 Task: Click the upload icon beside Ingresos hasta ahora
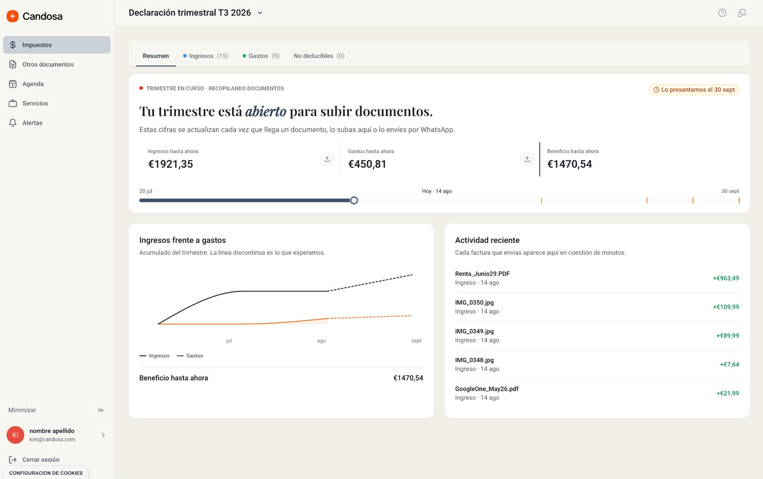pyautogui.click(x=327, y=159)
